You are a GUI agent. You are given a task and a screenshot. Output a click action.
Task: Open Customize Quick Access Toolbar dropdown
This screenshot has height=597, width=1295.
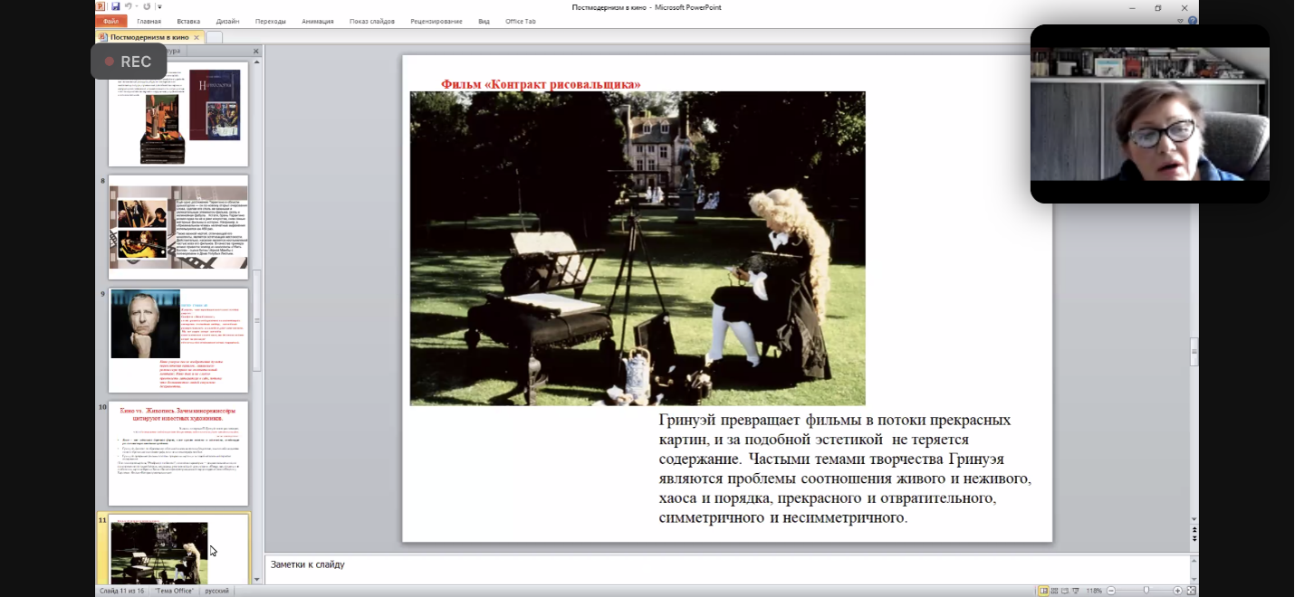coord(159,6)
